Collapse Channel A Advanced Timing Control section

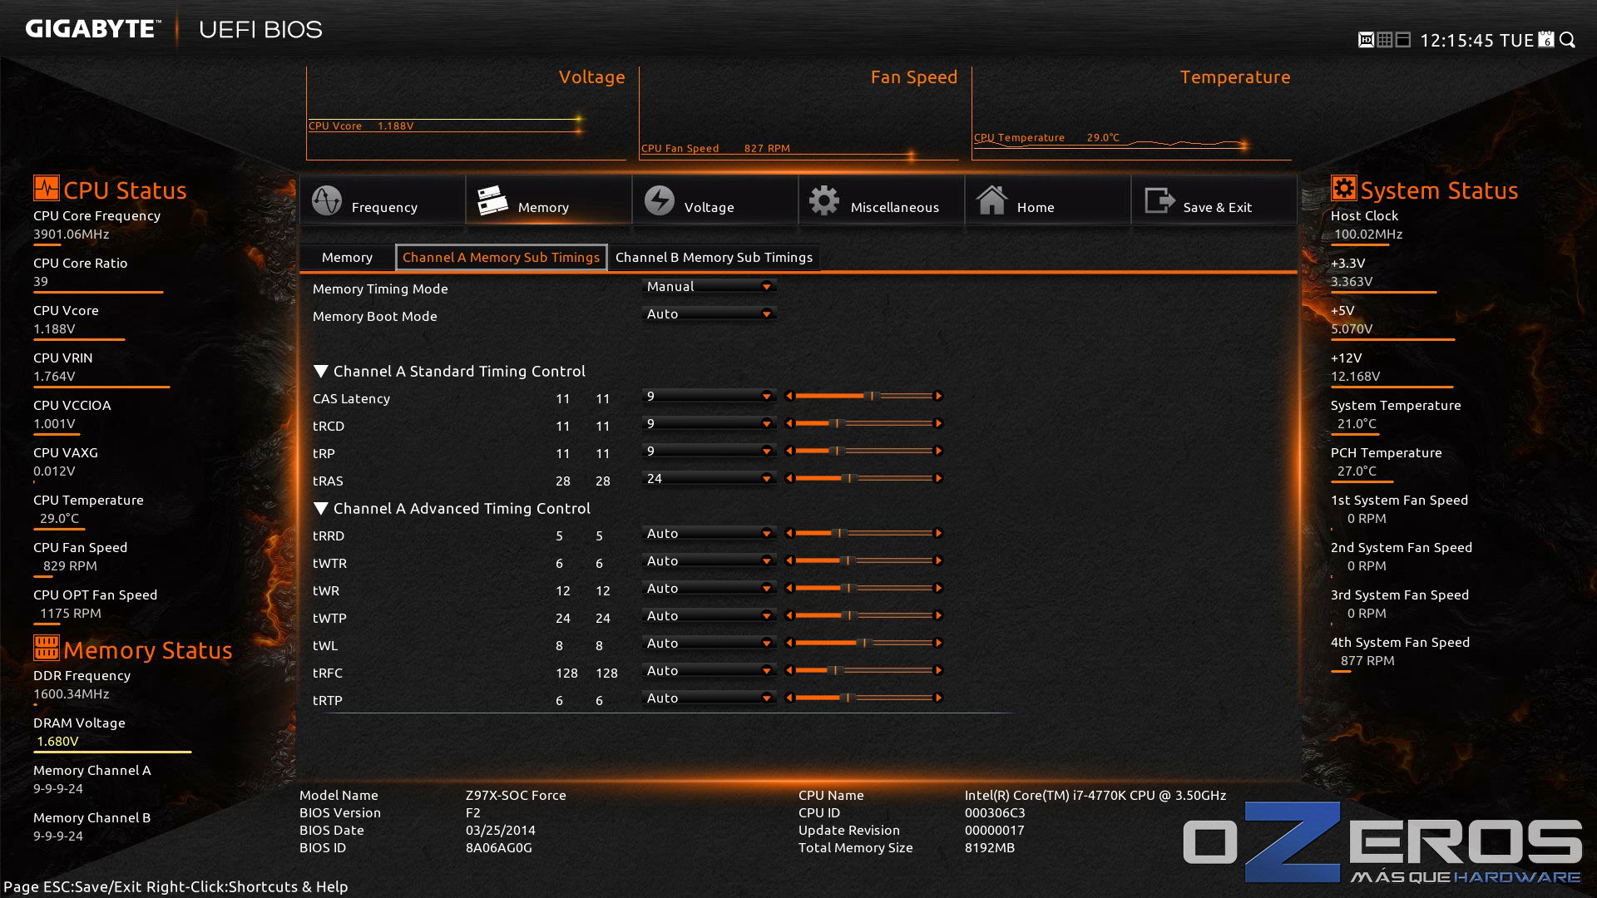click(x=321, y=509)
